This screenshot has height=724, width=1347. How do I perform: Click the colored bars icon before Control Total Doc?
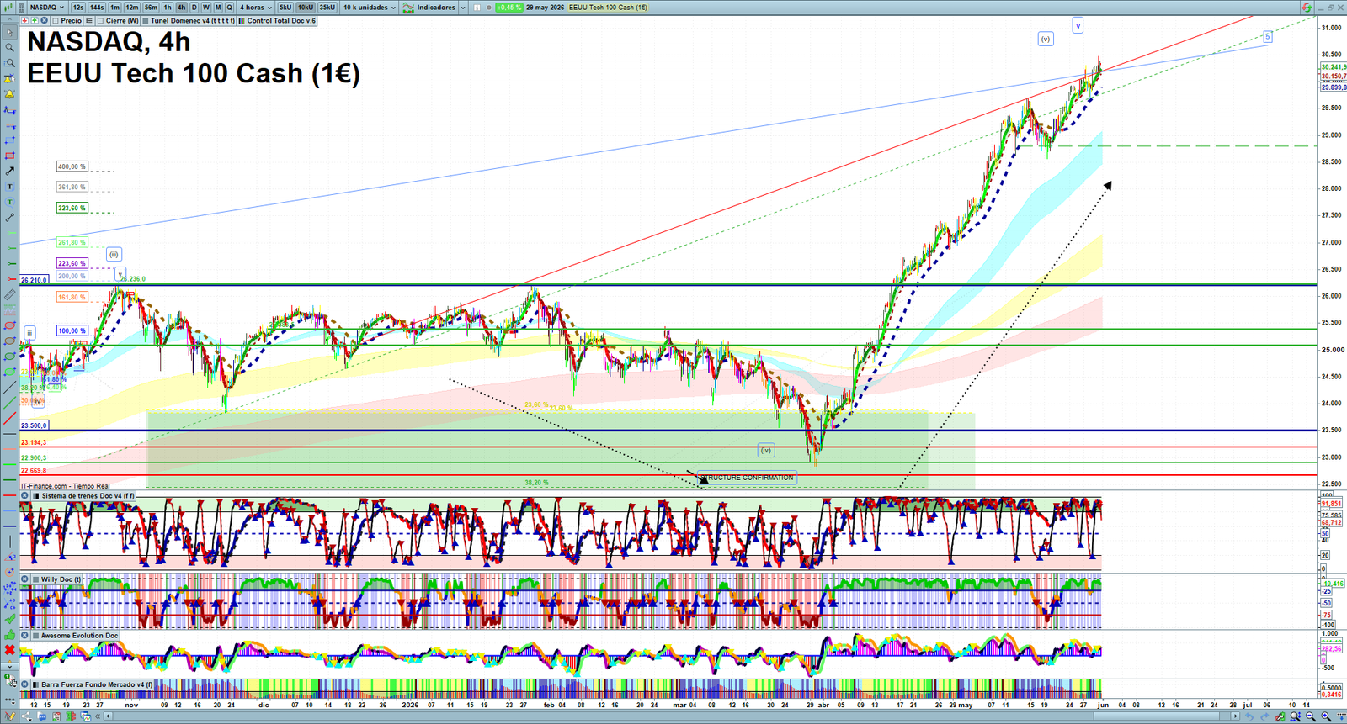point(242,20)
